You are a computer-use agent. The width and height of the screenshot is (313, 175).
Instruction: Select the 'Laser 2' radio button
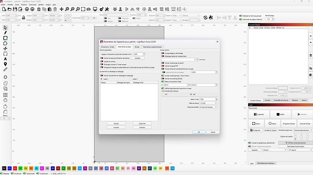(131, 79)
